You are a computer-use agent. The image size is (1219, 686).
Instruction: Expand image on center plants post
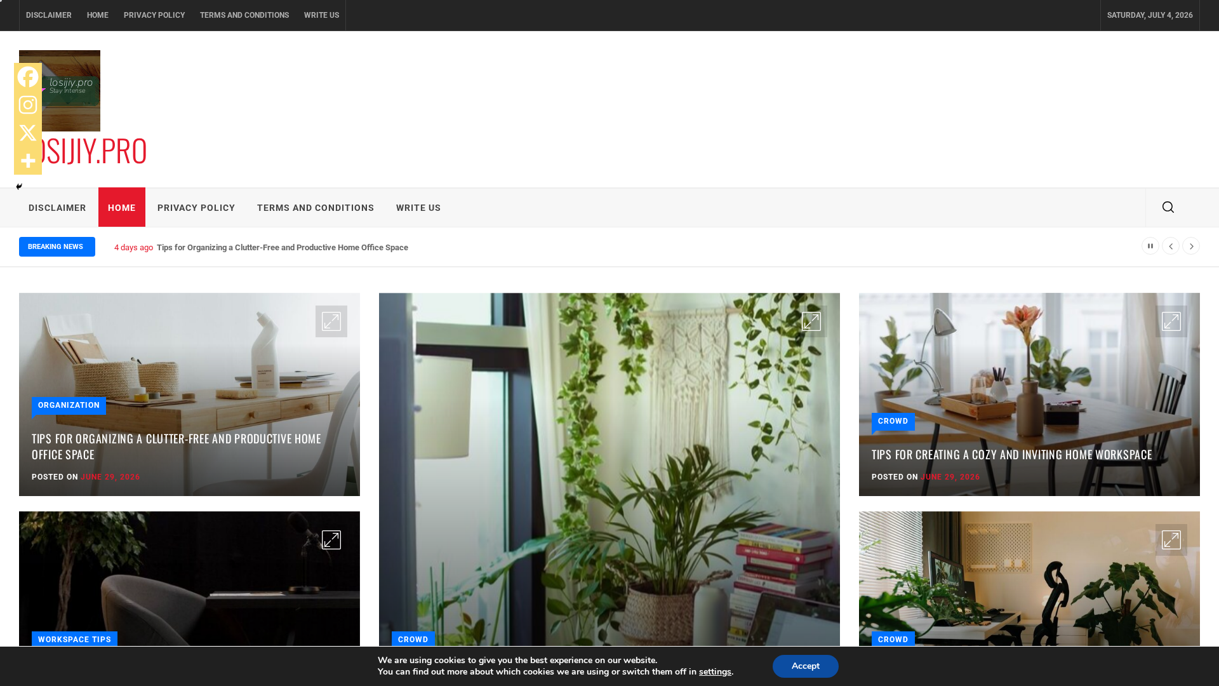811,321
